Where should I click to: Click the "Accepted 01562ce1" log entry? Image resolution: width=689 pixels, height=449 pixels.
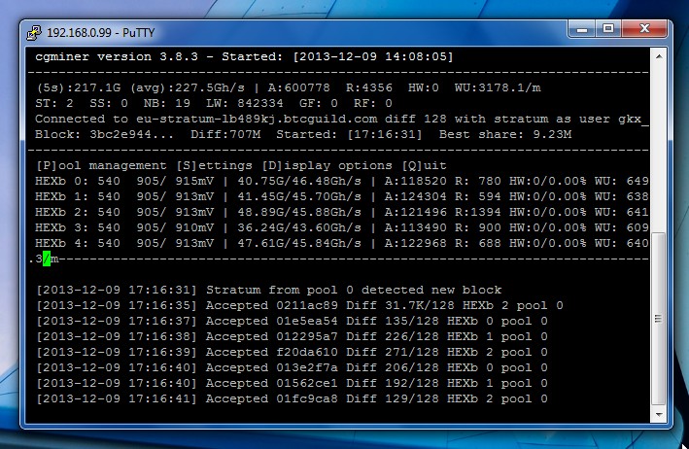[x=271, y=383]
